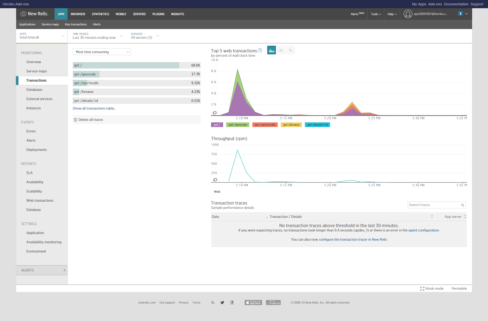Click Show all transactions table link
Viewport: 488px width, 321px height.
tap(94, 109)
